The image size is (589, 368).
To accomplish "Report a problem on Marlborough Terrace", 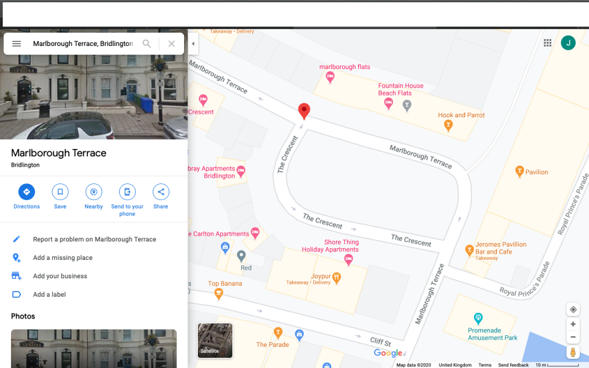I will coord(94,239).
